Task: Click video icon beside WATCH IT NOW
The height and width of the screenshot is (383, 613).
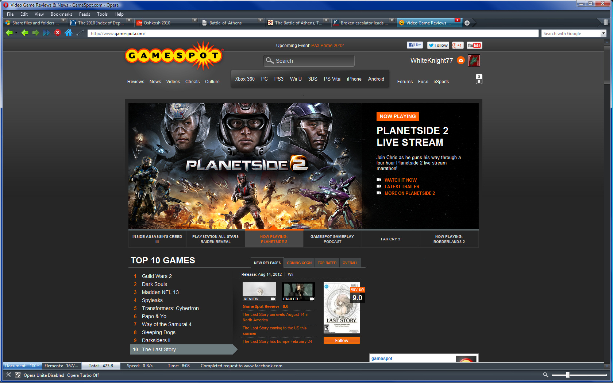Action: (379, 180)
